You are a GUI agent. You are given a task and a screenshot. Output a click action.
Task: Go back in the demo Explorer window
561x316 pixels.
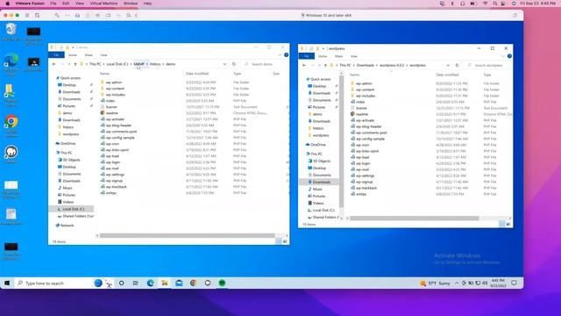(54, 64)
